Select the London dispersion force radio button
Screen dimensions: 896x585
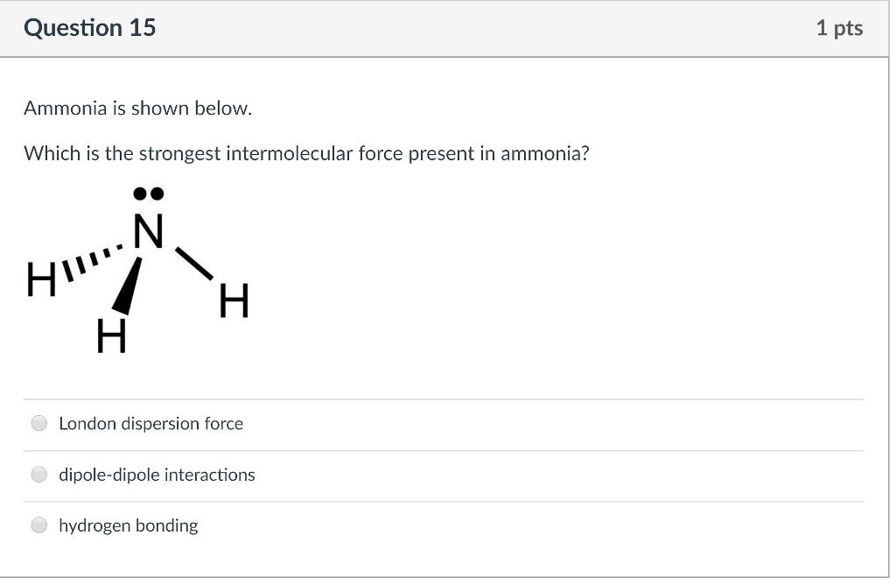coord(38,423)
